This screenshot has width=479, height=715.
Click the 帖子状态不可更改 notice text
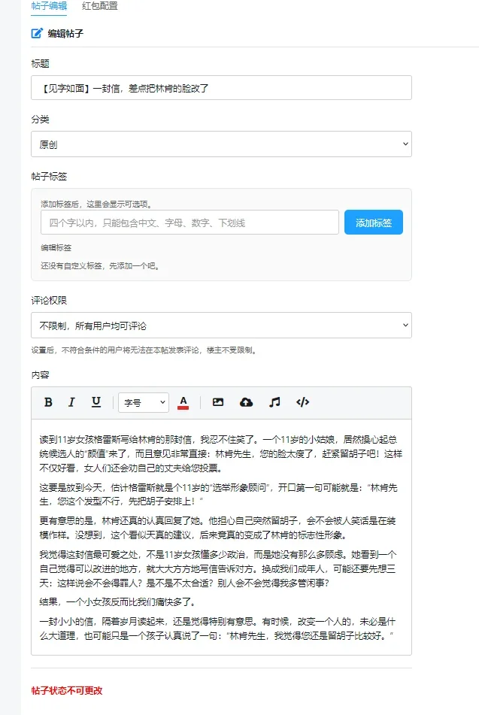67,690
